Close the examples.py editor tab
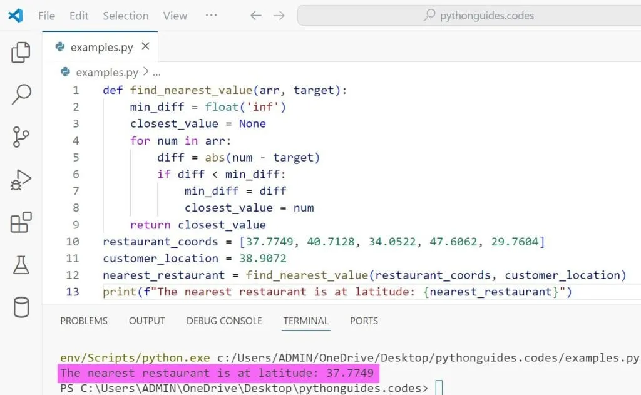This screenshot has width=641, height=395. 146,46
